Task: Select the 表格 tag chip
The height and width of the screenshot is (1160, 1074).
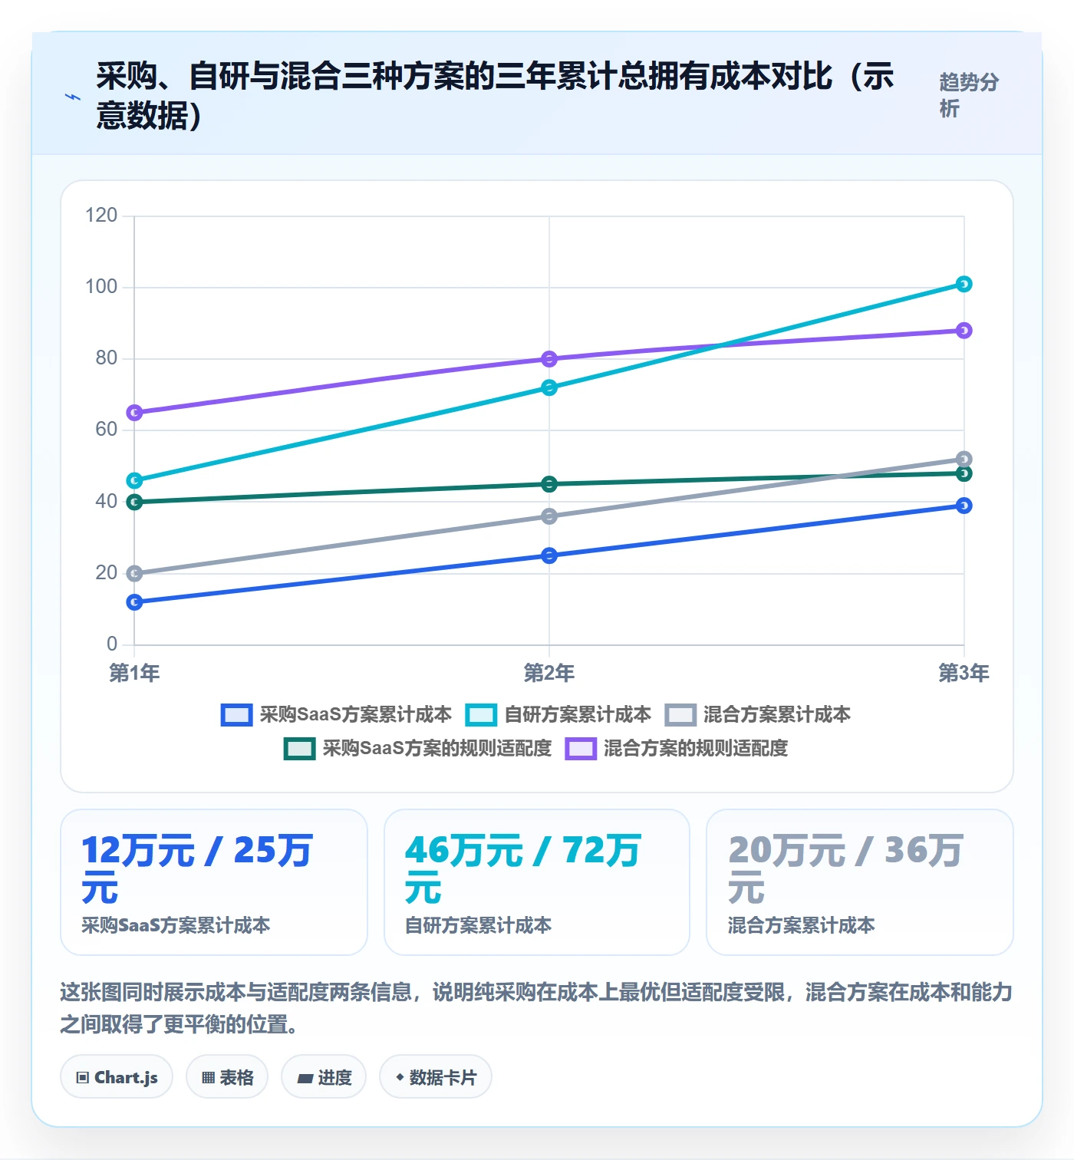Action: point(227,1077)
